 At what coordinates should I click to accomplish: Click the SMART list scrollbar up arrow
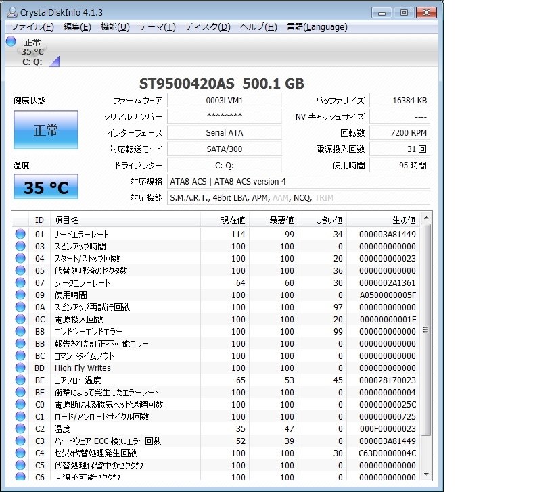coord(426,218)
